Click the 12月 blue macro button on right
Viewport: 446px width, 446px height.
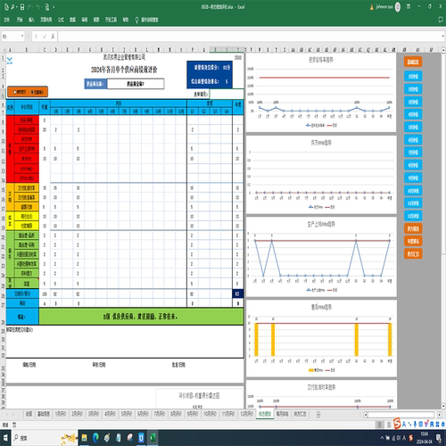(413, 216)
